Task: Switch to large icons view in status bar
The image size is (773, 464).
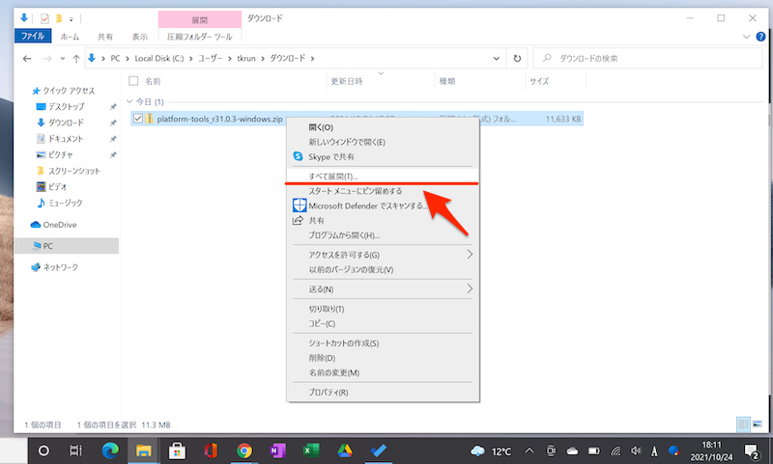Action: 758,424
